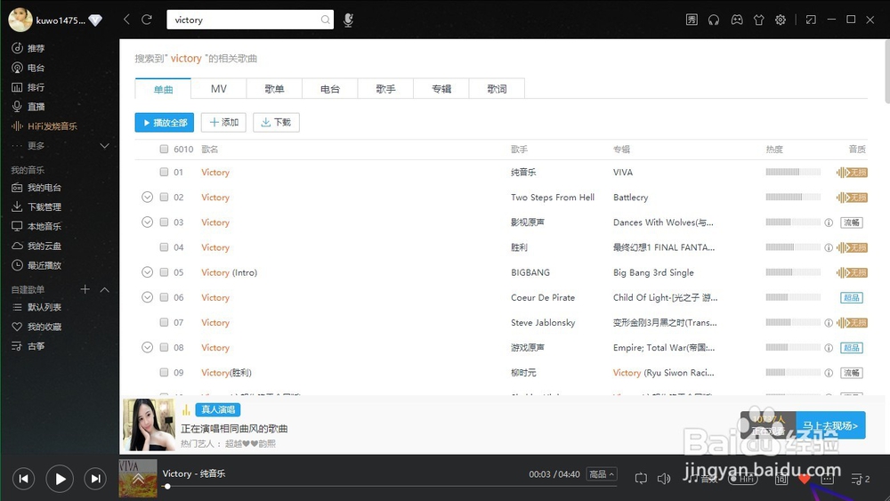This screenshot has height=501, width=890.
Task: Expand versions of song 06
Action: [x=147, y=296]
